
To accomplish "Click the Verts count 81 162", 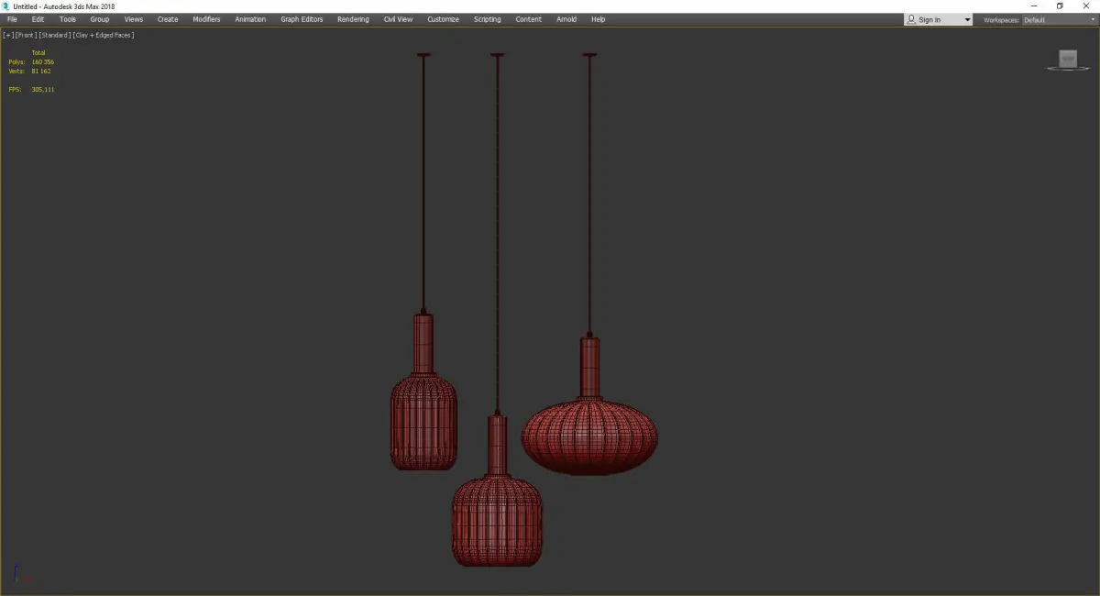I will 40,71.
